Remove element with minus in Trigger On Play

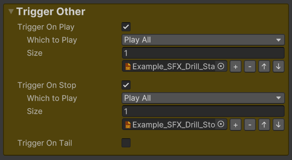pyautogui.click(x=250, y=66)
